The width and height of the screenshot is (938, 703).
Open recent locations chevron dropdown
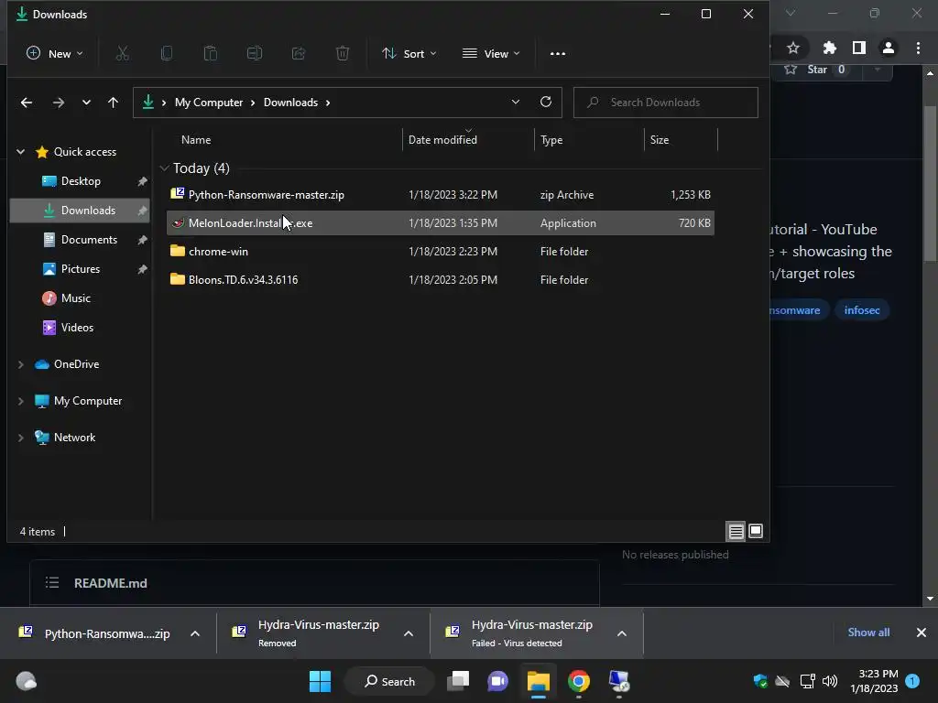86,103
